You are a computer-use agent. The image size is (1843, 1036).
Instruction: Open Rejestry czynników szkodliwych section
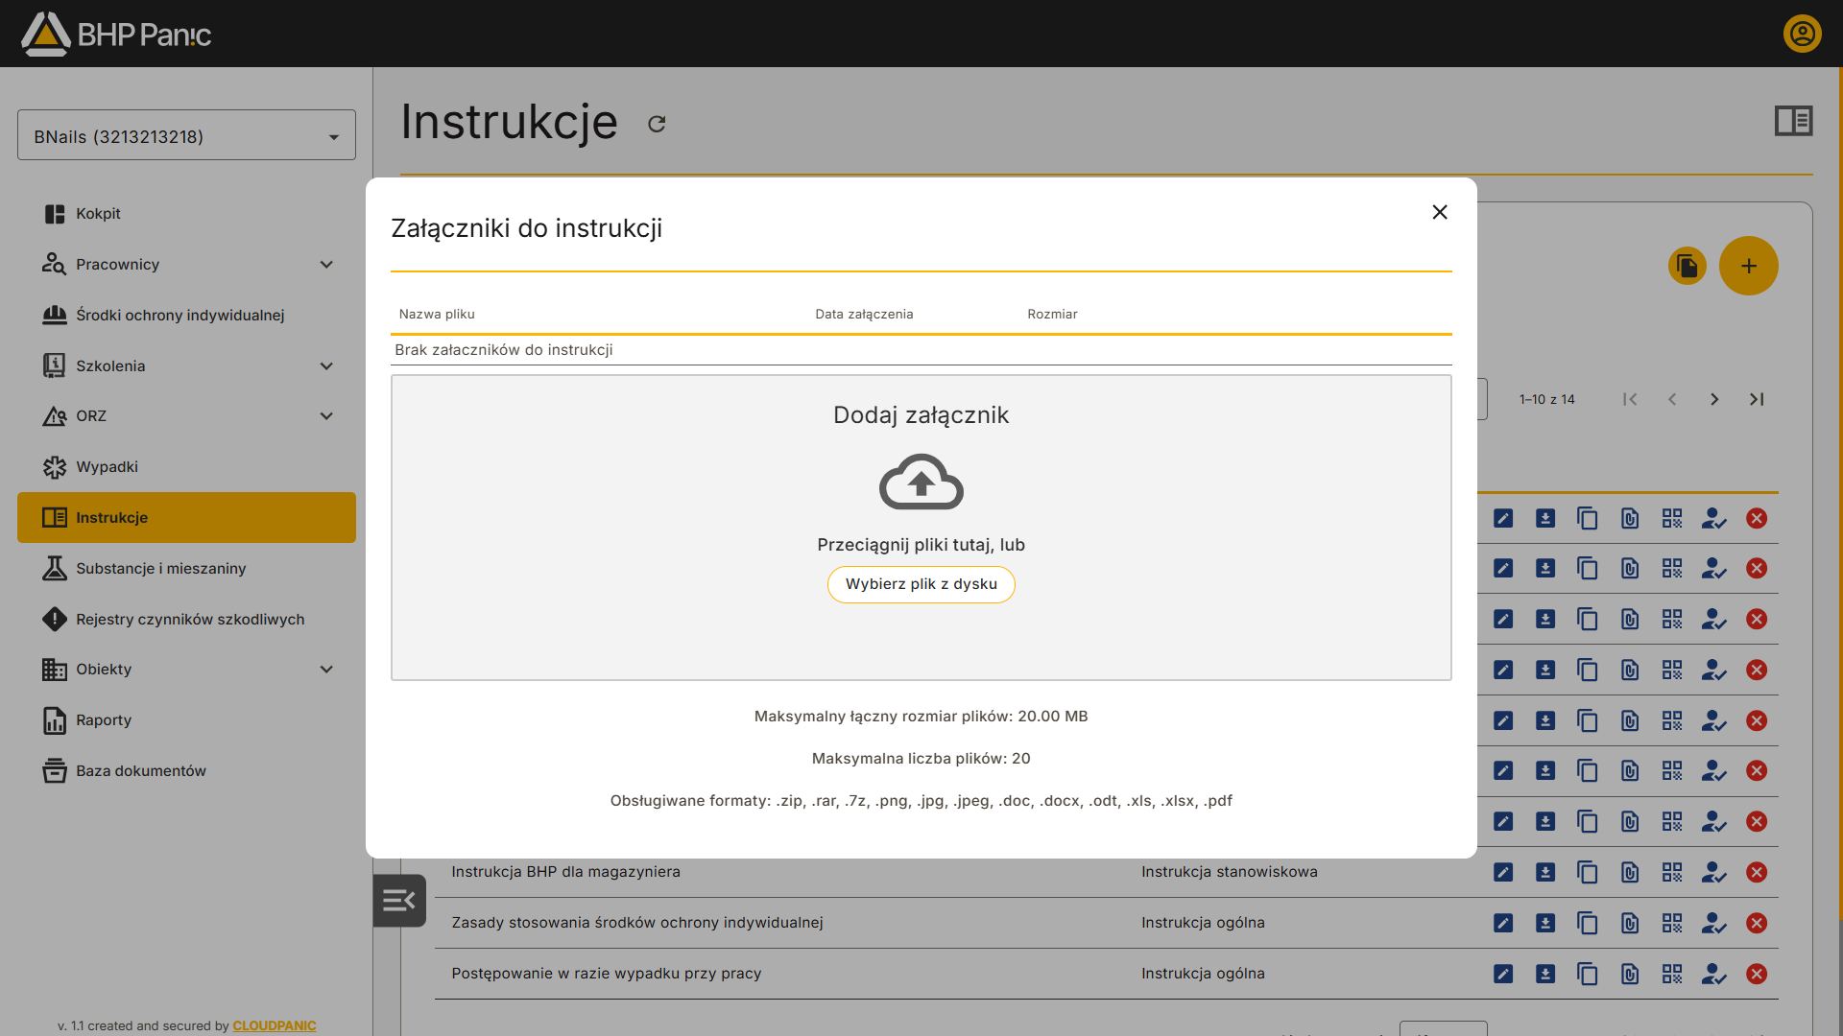pos(186,620)
